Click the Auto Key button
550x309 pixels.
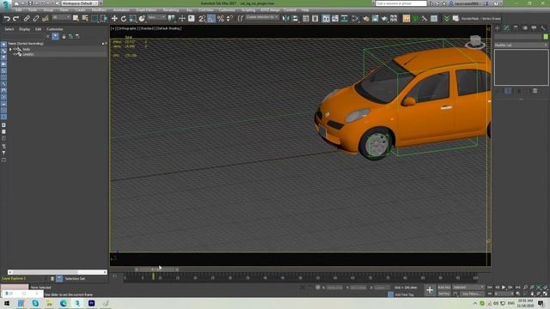pyautogui.click(x=444, y=288)
